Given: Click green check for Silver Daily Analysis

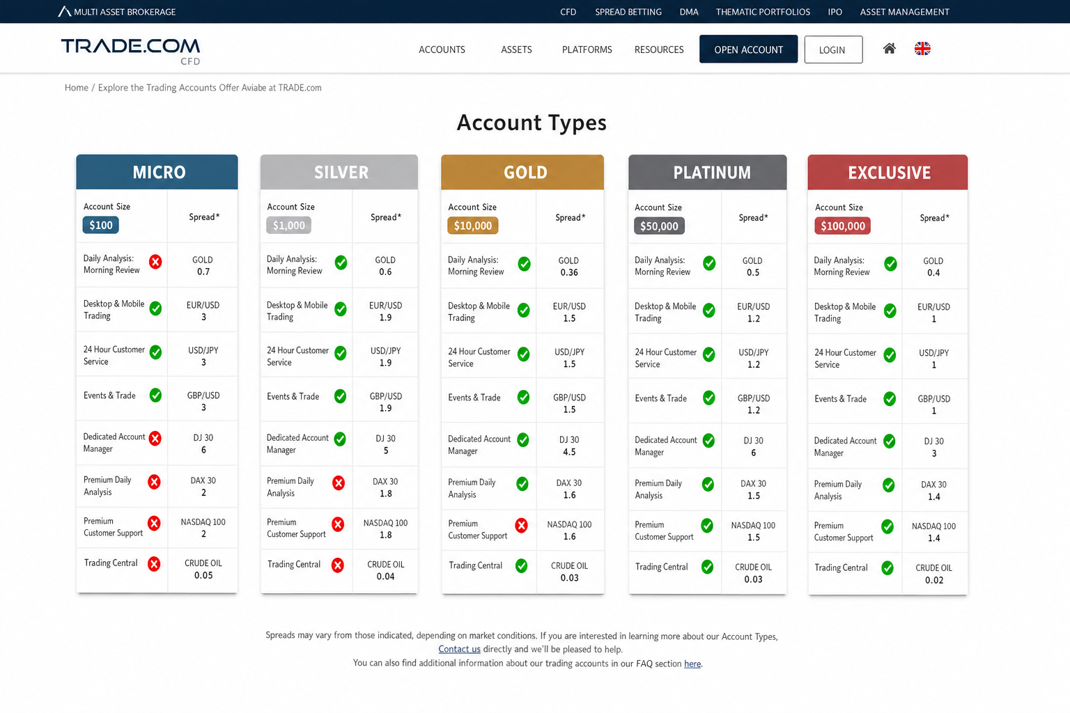Looking at the screenshot, I should 341,263.
